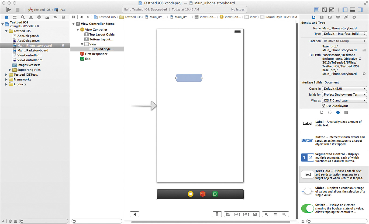Show the Identity inspector
This screenshot has height=224, width=369.
(330, 17)
